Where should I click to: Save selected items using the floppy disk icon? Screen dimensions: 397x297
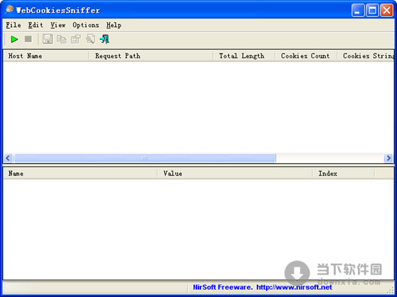click(x=48, y=40)
